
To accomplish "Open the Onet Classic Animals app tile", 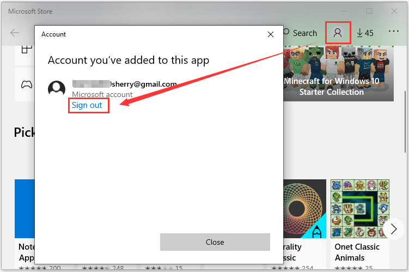I will [360, 225].
